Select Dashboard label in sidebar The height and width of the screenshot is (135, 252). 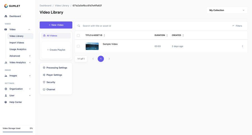point(15,16)
